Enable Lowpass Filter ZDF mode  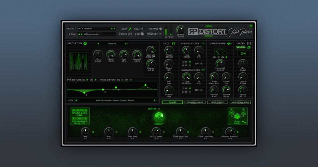coord(201,90)
